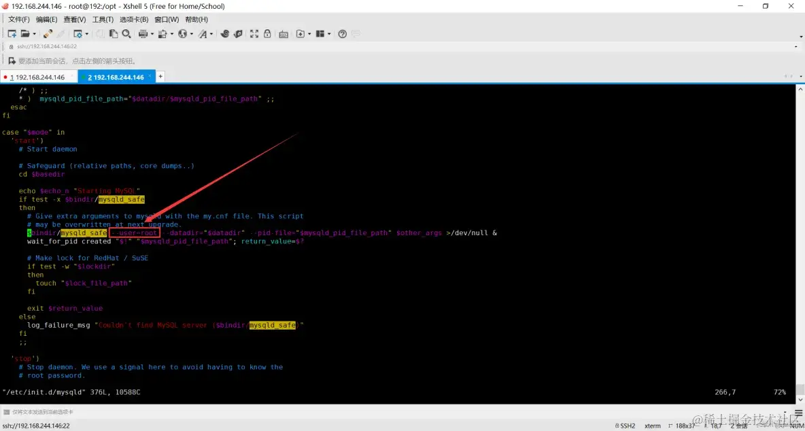
Task: Click the Key mapping keyboard icon
Action: pos(284,35)
